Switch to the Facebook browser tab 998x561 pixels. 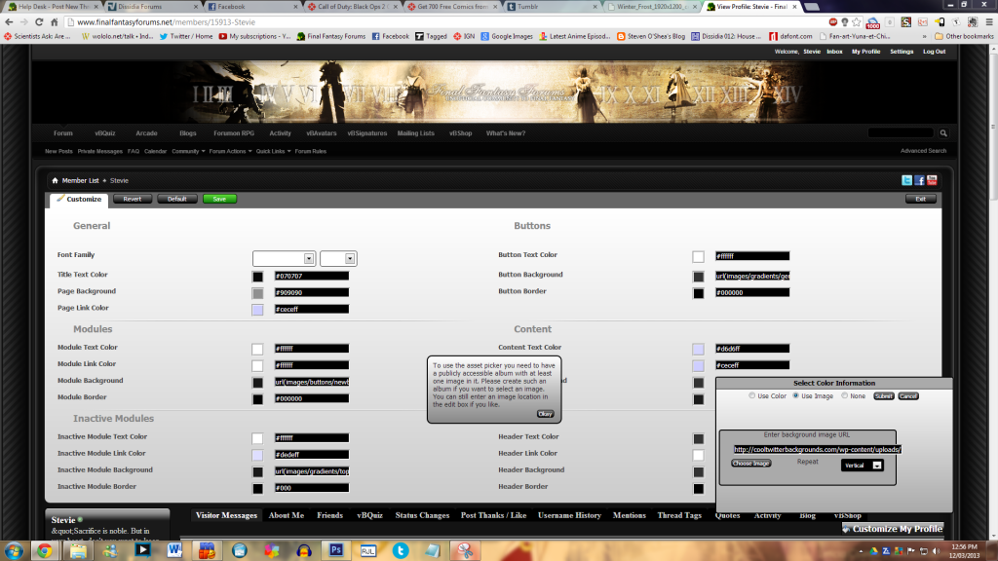[251, 7]
